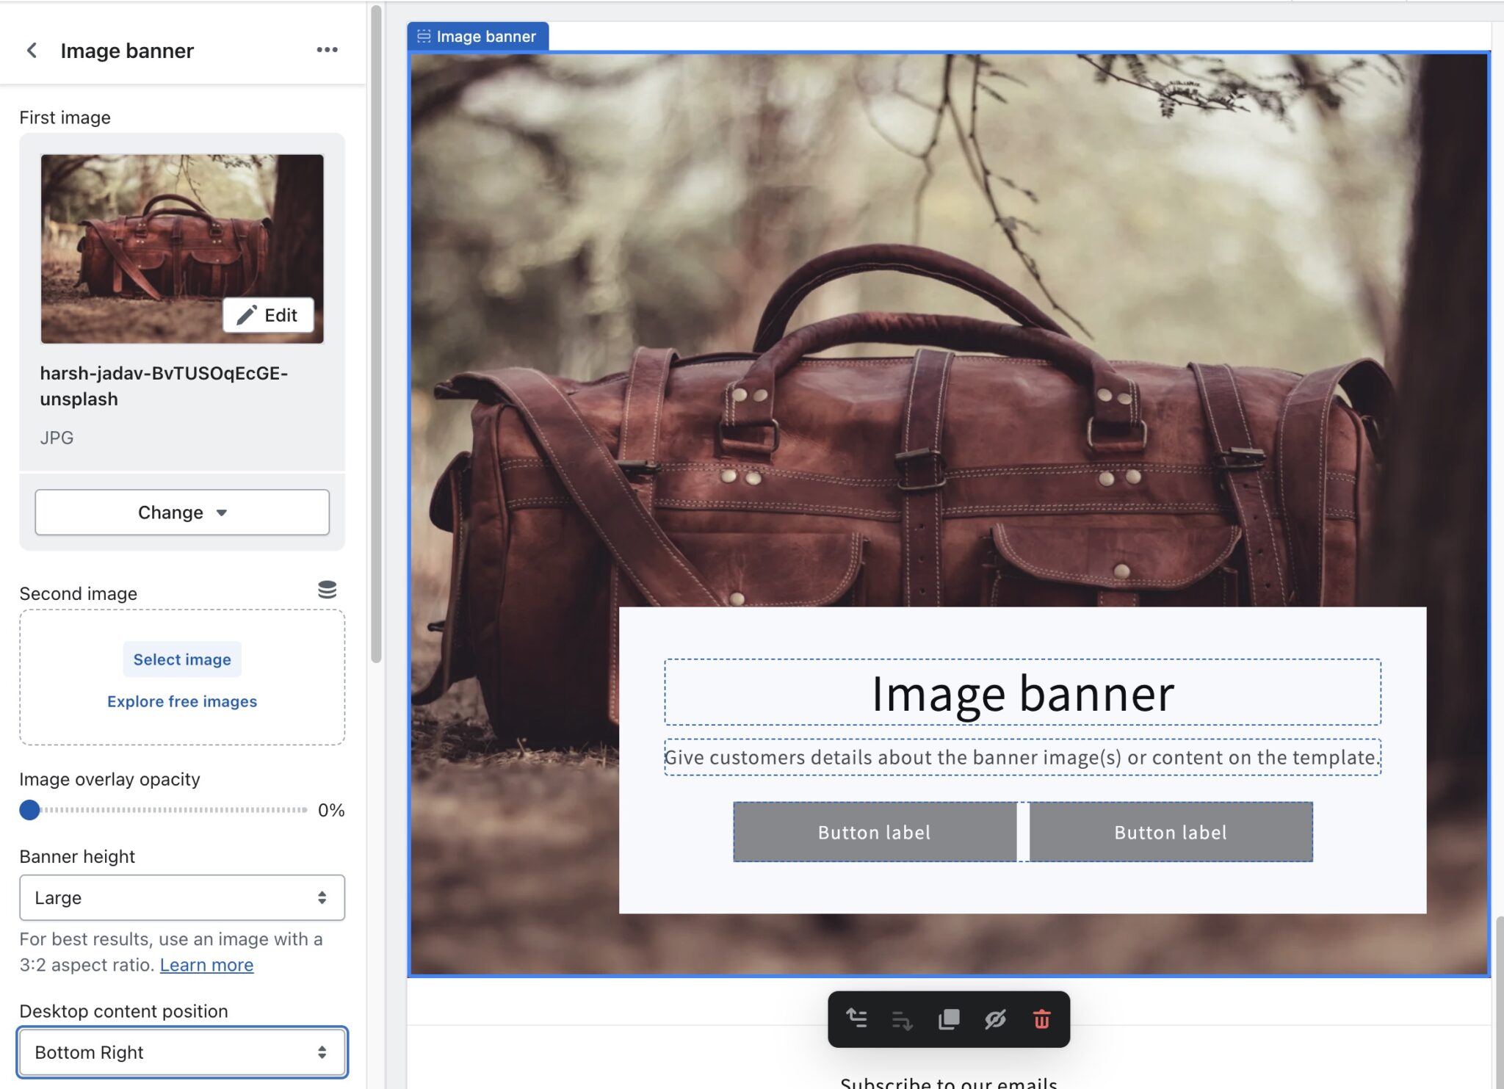Open the Explore free images link
The image size is (1504, 1089).
coord(182,701)
